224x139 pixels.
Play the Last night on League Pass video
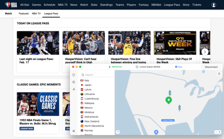(x=21, y=51)
